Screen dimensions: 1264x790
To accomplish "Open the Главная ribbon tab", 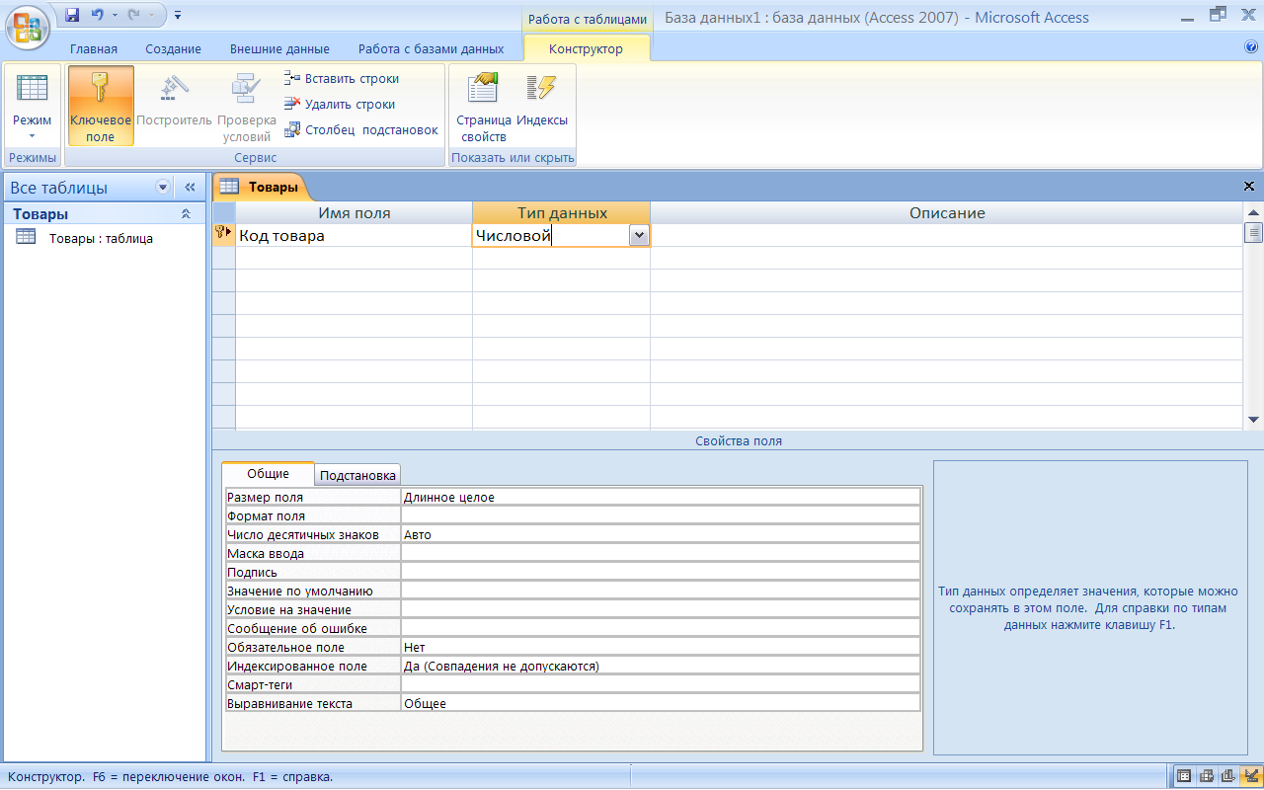I will pos(94,48).
